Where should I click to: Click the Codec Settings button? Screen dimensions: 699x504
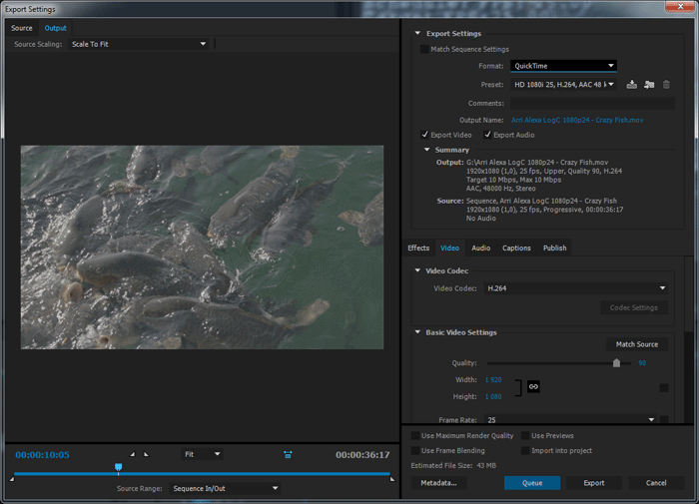click(633, 307)
